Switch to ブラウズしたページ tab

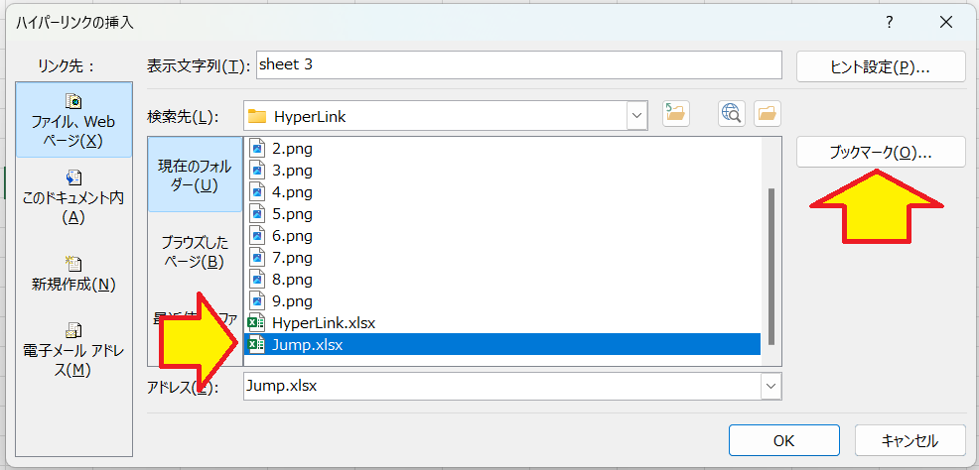[x=194, y=251]
